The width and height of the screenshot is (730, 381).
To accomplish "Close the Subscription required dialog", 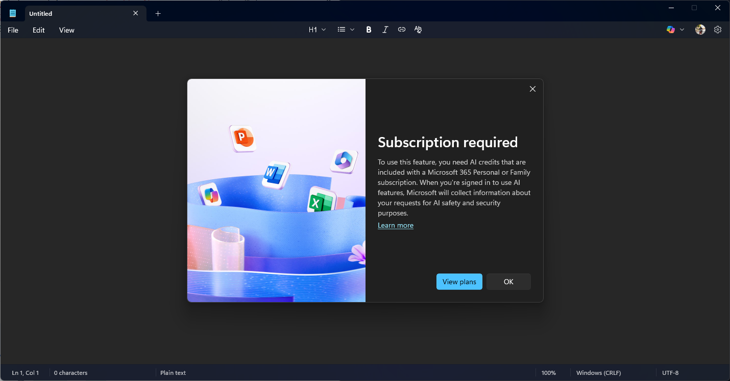I will tap(532, 89).
